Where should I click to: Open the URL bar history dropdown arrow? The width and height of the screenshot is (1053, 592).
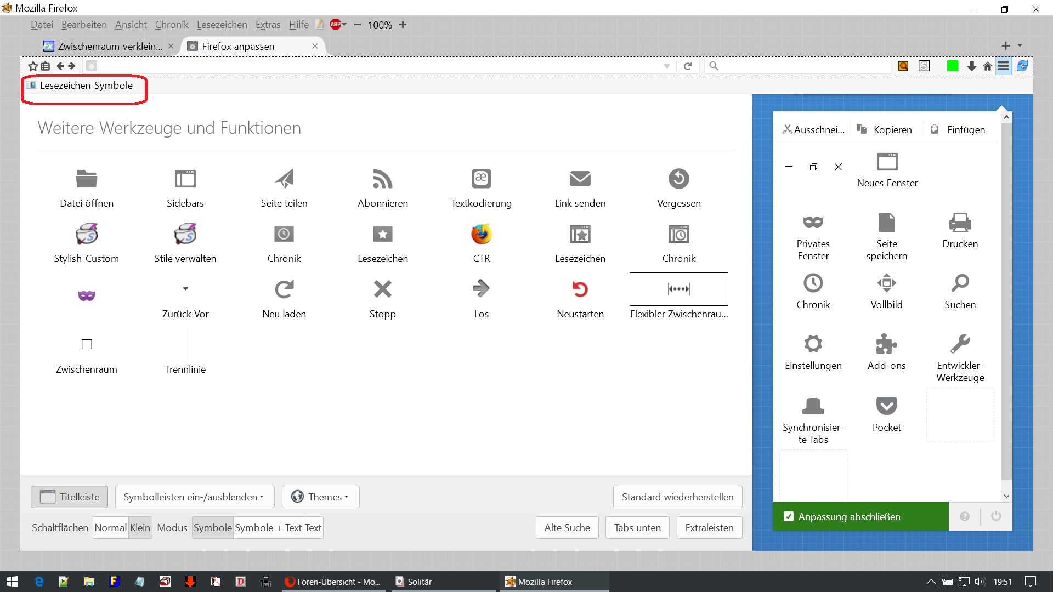(666, 66)
